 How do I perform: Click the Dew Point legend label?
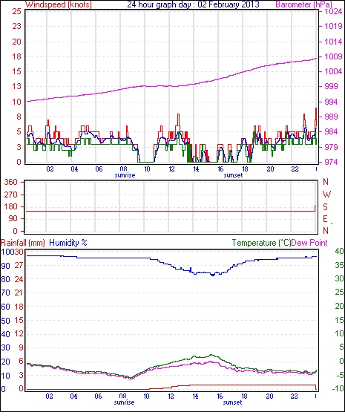tap(309, 243)
